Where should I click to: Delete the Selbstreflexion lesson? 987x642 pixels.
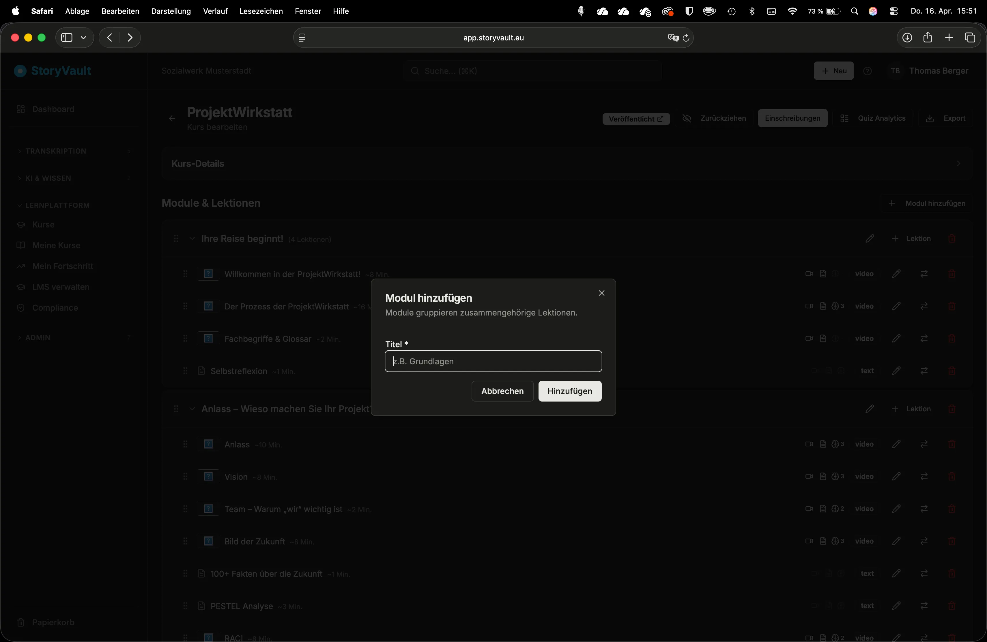[x=952, y=371]
